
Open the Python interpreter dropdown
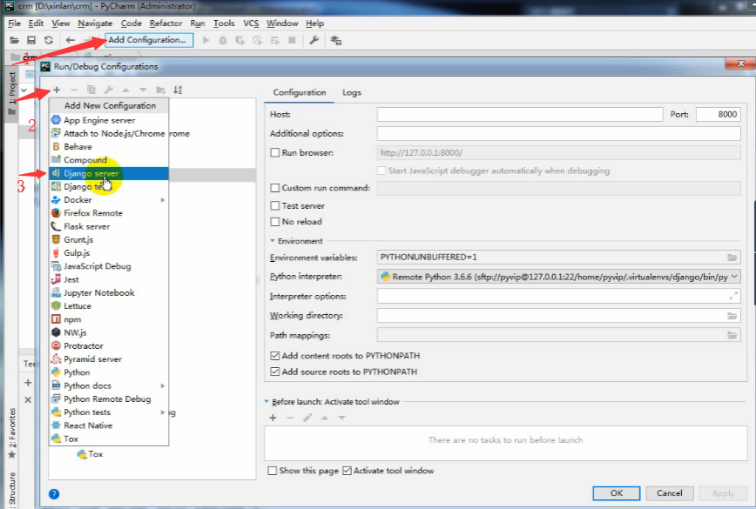coord(734,277)
